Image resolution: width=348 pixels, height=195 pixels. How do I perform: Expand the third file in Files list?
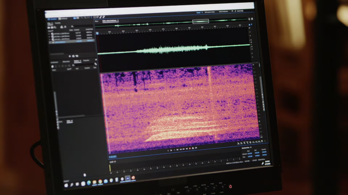[x=50, y=39]
